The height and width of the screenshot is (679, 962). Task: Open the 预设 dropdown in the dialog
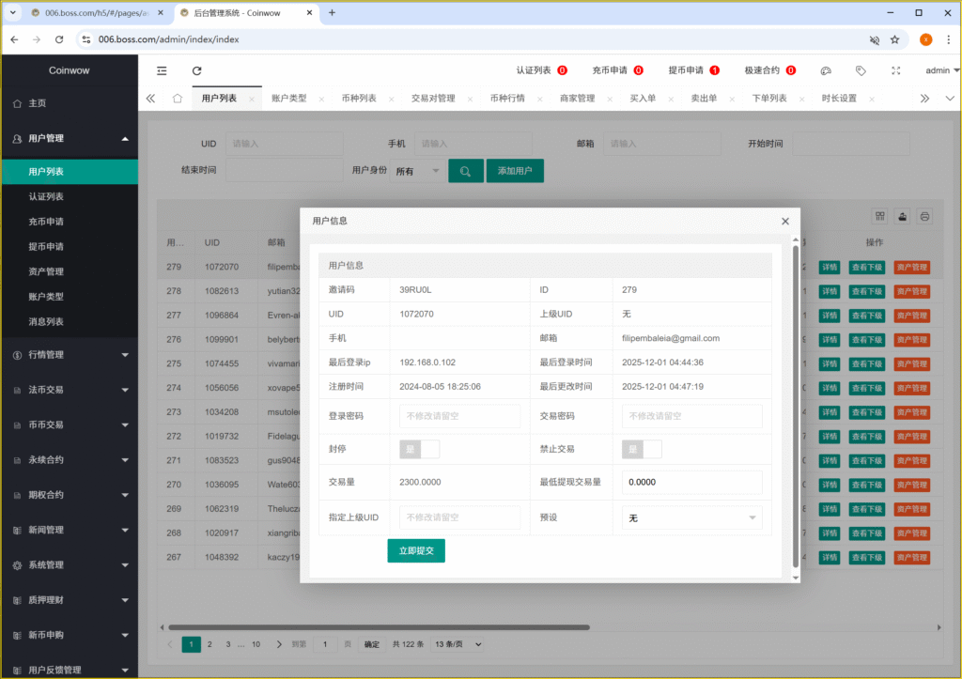(691, 518)
